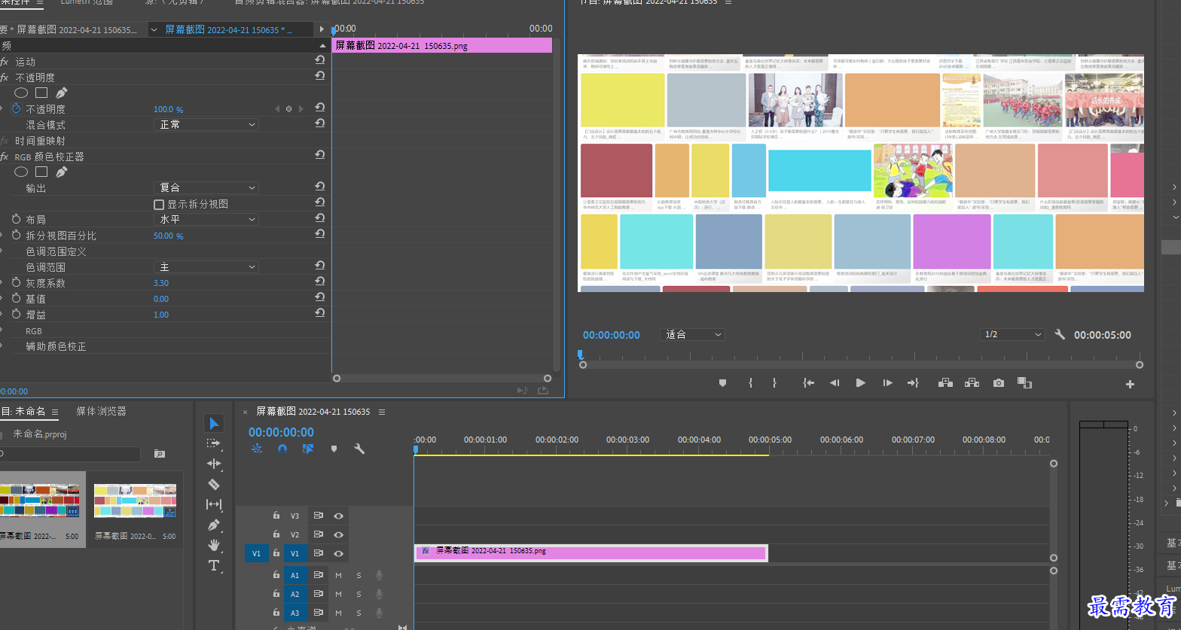Add marker in timeline header

[334, 449]
